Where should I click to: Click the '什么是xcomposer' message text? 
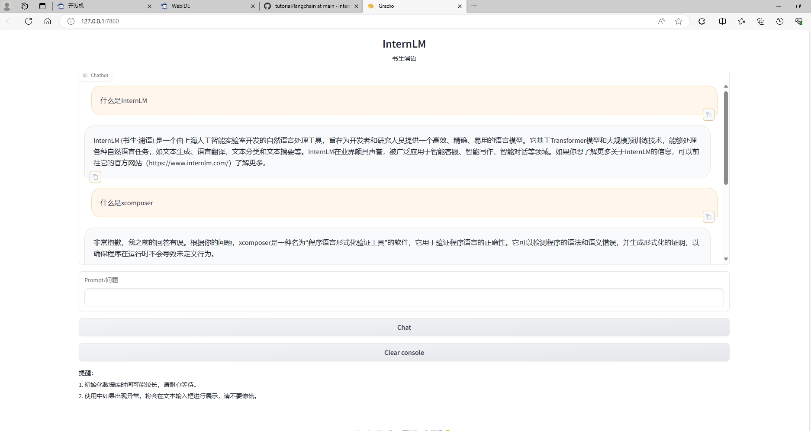click(x=127, y=203)
